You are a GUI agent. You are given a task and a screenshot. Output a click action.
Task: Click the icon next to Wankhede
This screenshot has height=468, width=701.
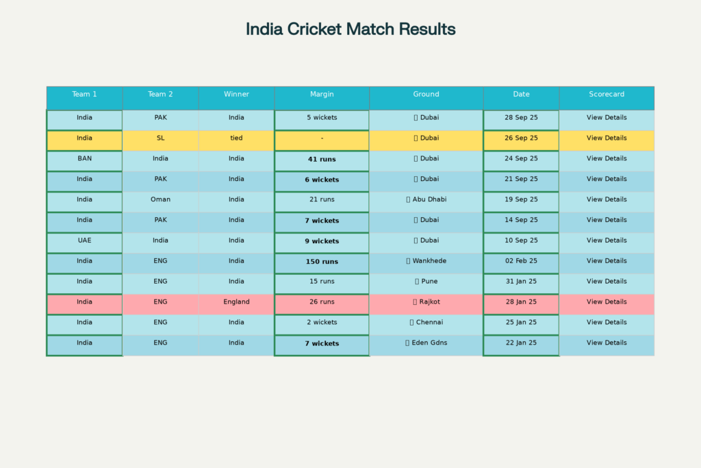coord(409,261)
